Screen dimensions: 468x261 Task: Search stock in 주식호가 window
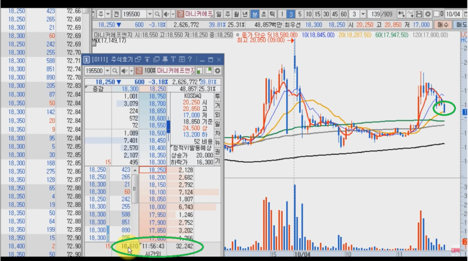click(x=114, y=71)
